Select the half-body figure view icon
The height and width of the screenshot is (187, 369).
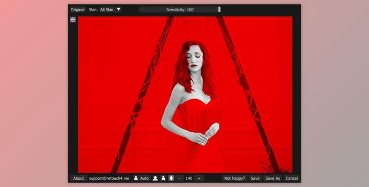[163, 178]
